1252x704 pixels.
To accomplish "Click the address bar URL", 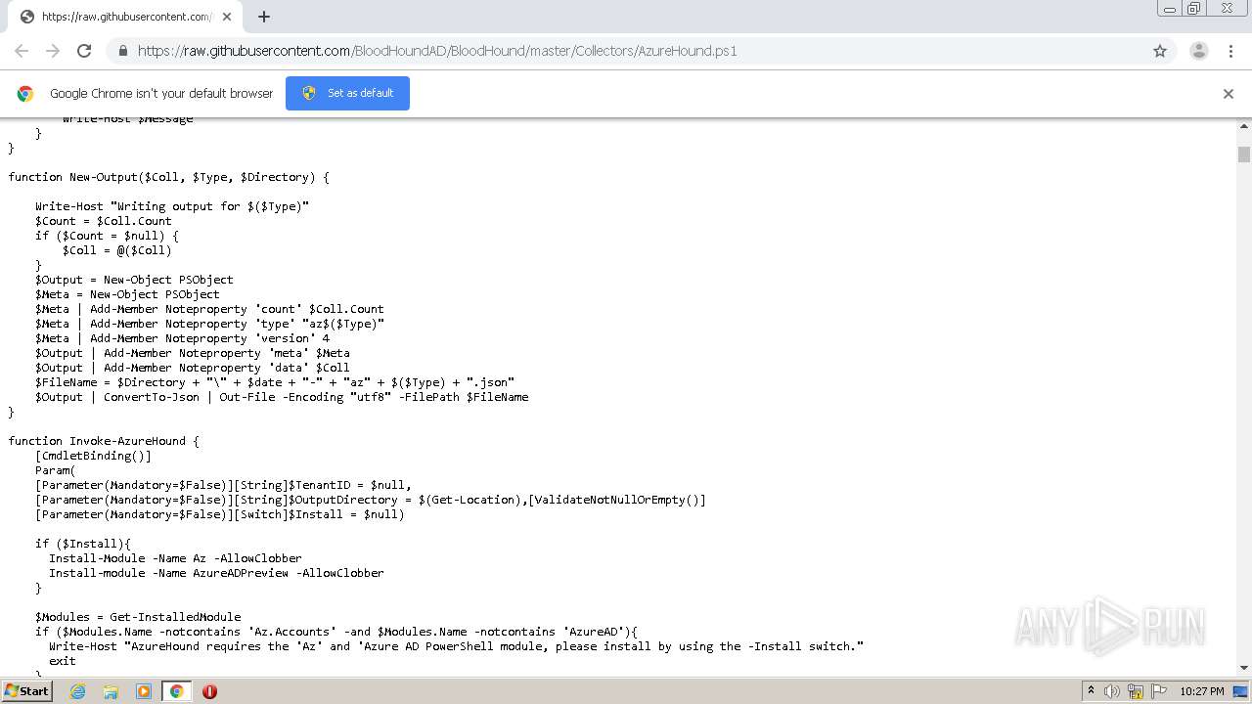I will point(437,51).
